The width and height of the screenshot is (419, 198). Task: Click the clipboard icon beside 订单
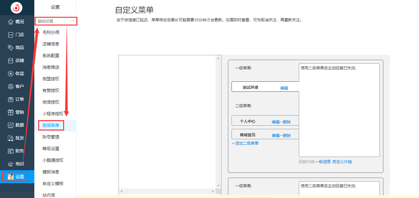point(11,99)
